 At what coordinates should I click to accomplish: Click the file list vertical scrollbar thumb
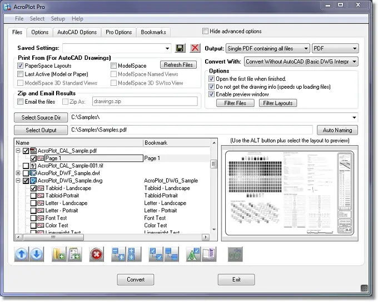click(x=213, y=164)
